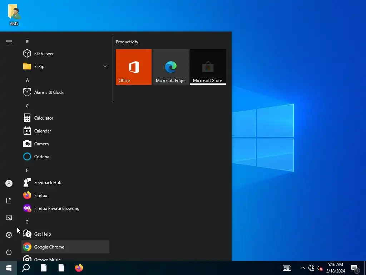This screenshot has width=366, height=275.
Task: Click the muted volume tray icon
Action: [320, 268]
